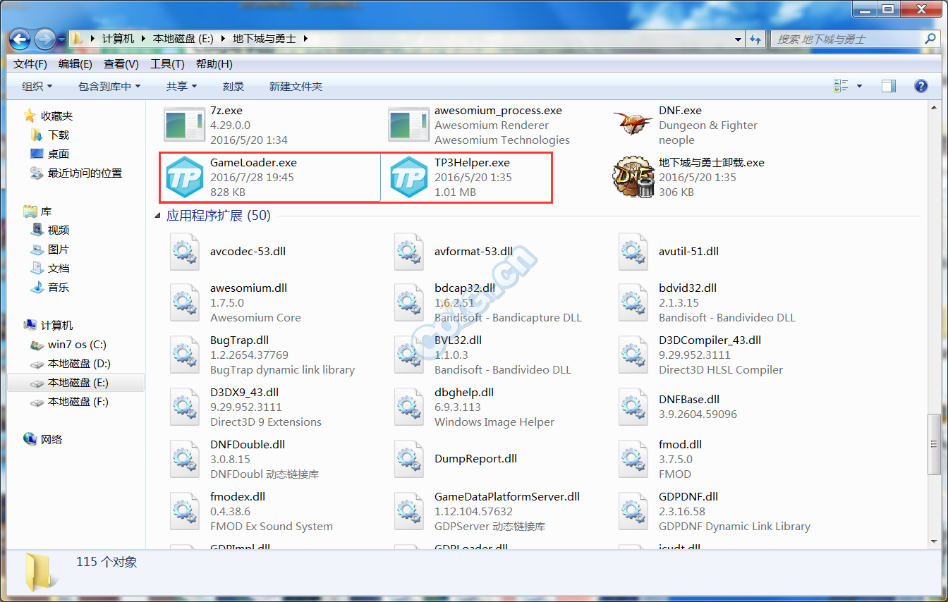Open 本地磁盘 (F:) in the sidebar
Image resolution: width=948 pixels, height=602 pixels.
tap(70, 402)
